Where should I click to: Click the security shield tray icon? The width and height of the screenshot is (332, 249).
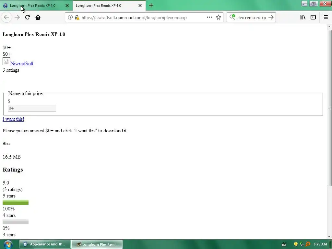(296, 244)
